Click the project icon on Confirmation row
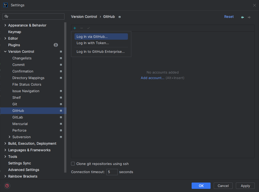The width and height of the screenshot is (259, 192). pos(61,71)
